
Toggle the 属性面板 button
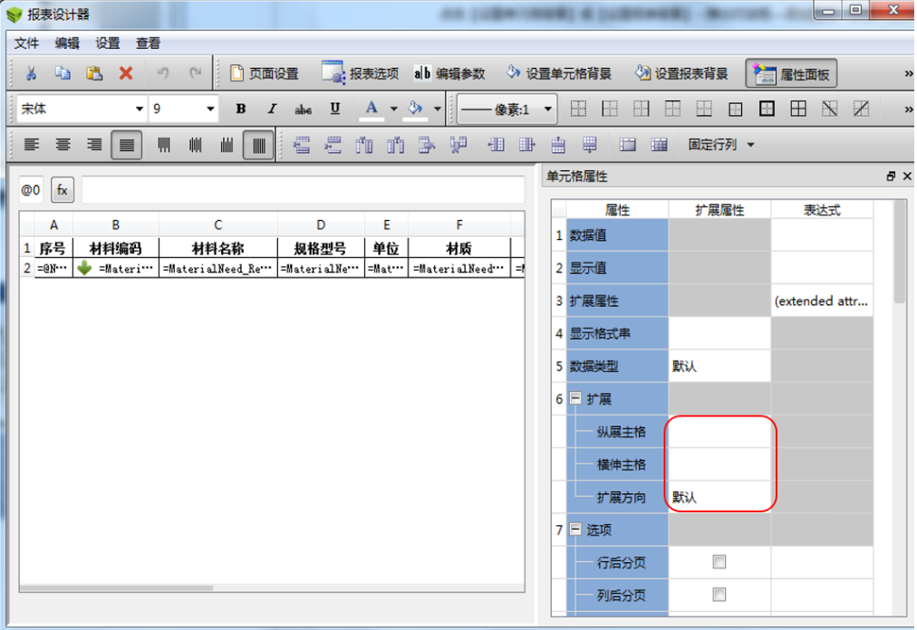[791, 73]
